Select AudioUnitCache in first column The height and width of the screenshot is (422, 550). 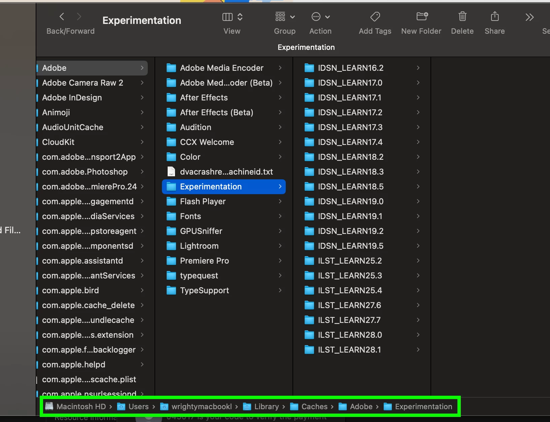tap(92, 127)
